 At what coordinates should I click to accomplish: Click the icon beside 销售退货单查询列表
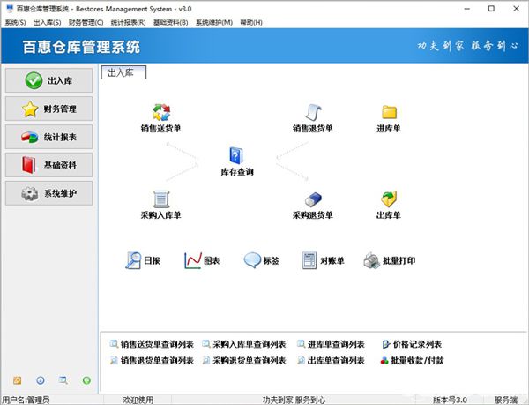[x=114, y=361]
